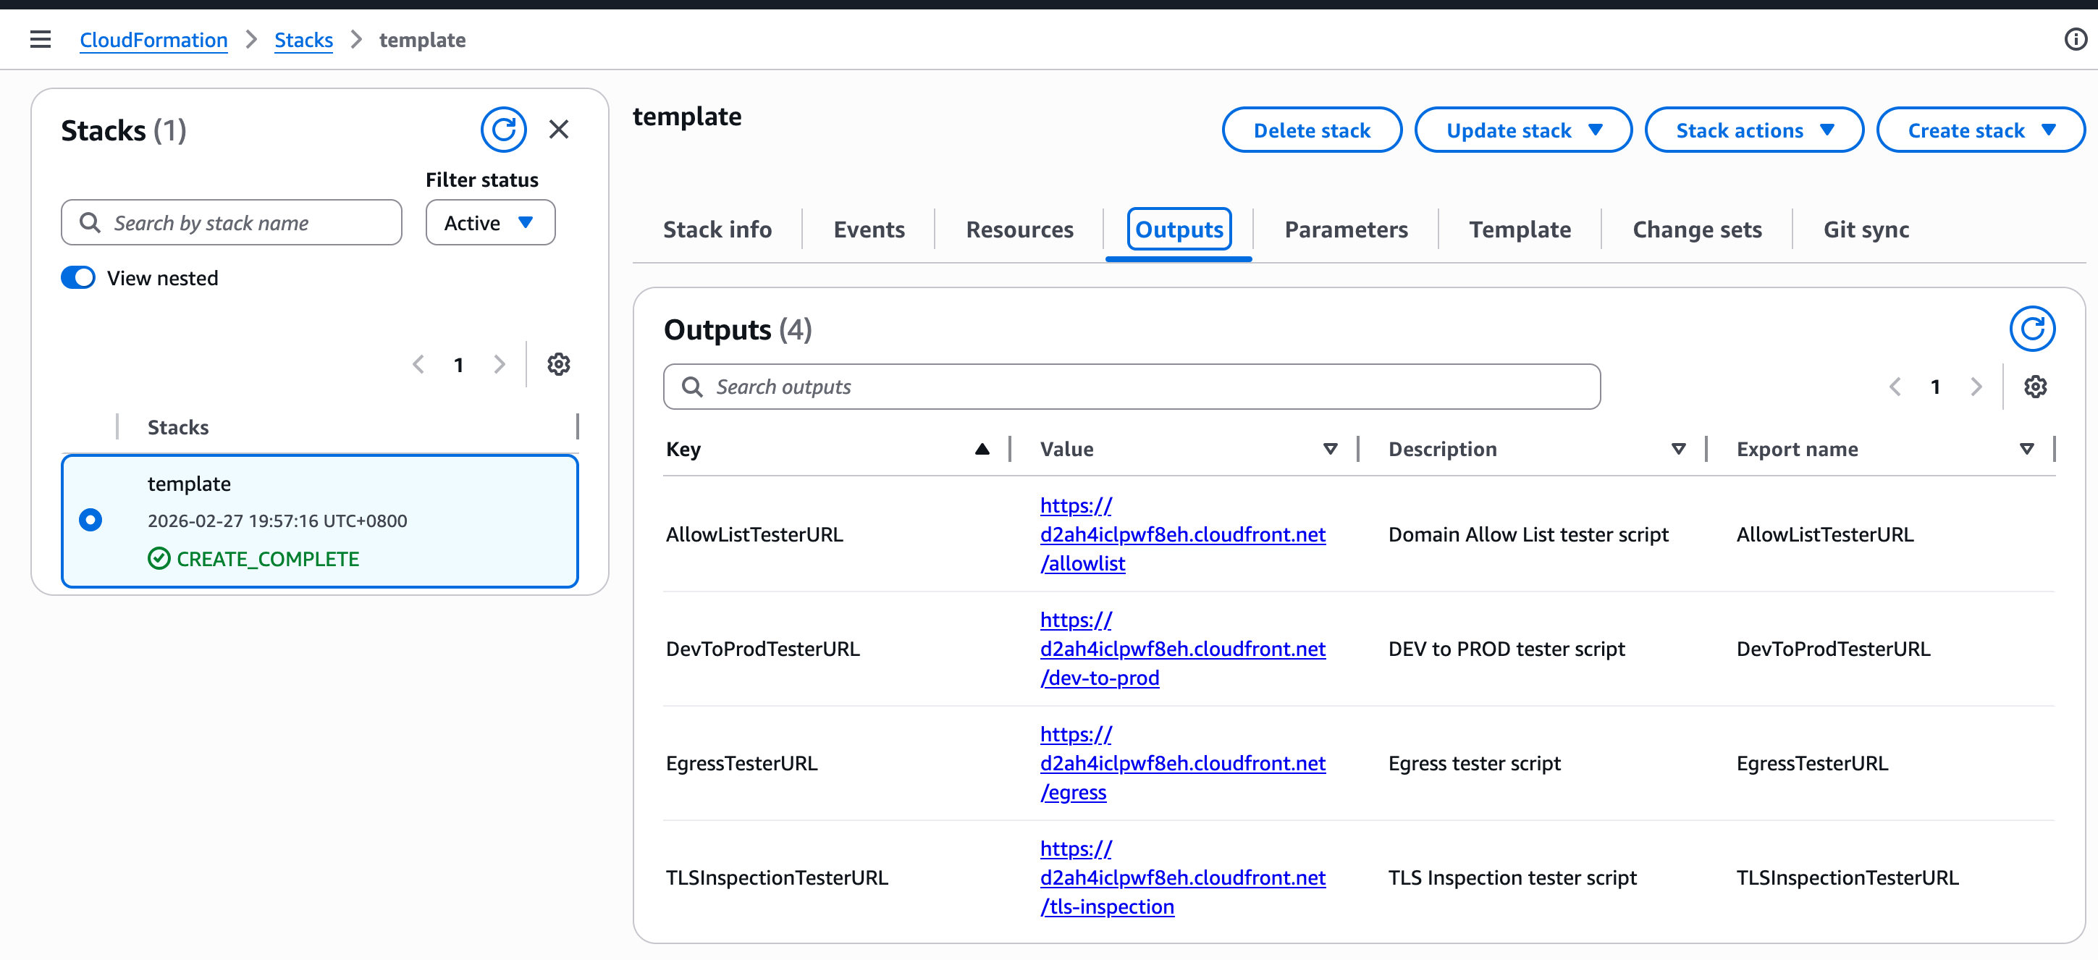
Task: Switch to the Resources tab
Action: (1019, 230)
